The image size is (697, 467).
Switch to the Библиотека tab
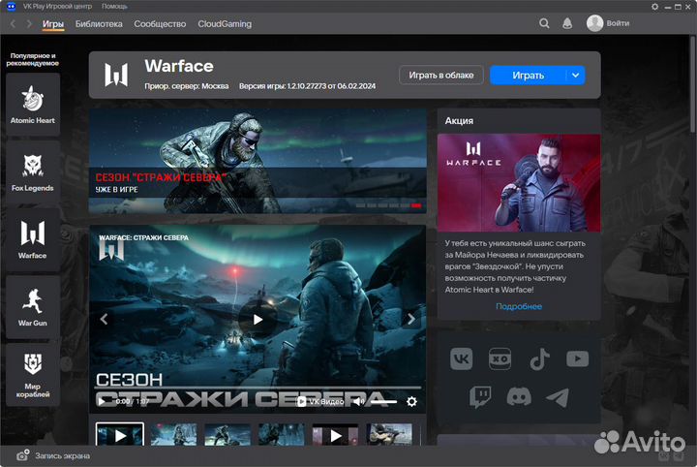[99, 23]
